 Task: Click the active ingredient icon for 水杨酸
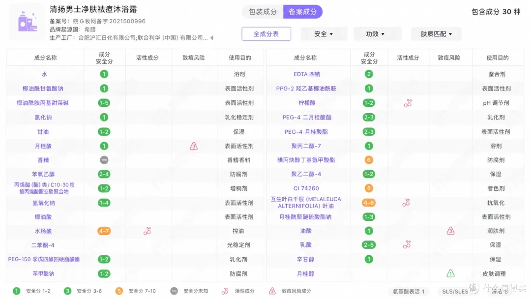click(147, 231)
